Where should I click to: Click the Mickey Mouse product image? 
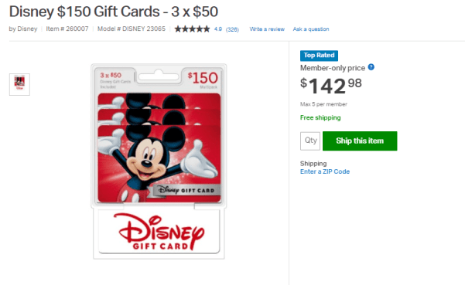point(159,148)
